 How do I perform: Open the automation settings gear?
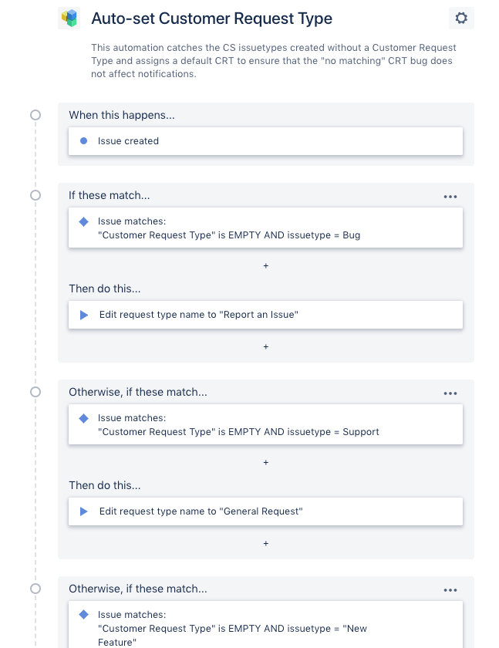(461, 19)
